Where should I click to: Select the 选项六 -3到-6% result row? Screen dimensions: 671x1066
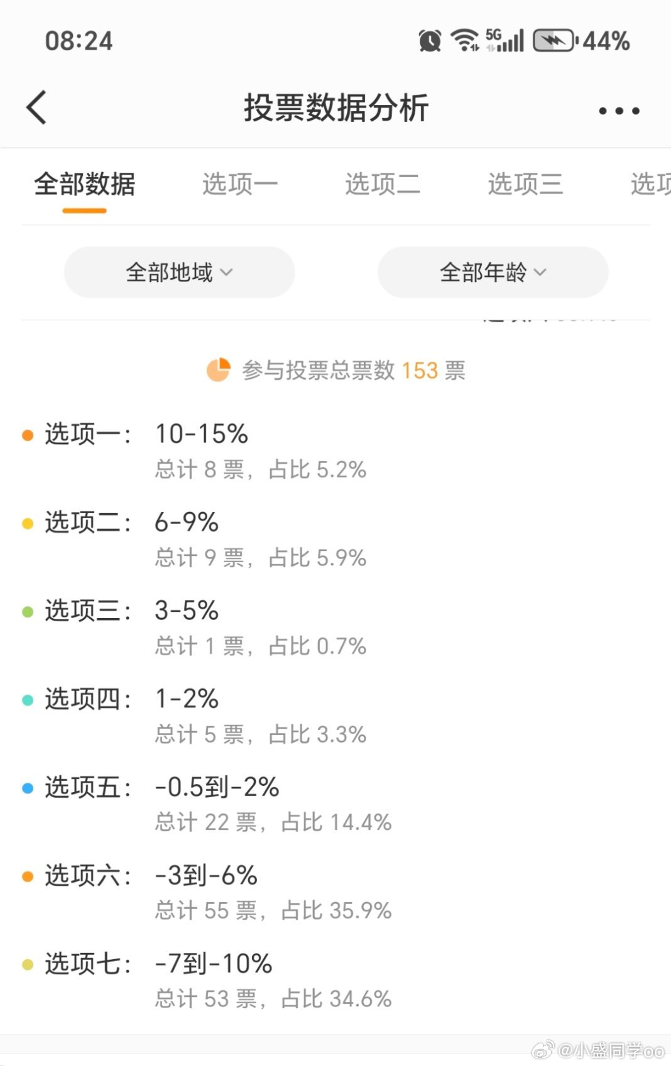point(335,892)
